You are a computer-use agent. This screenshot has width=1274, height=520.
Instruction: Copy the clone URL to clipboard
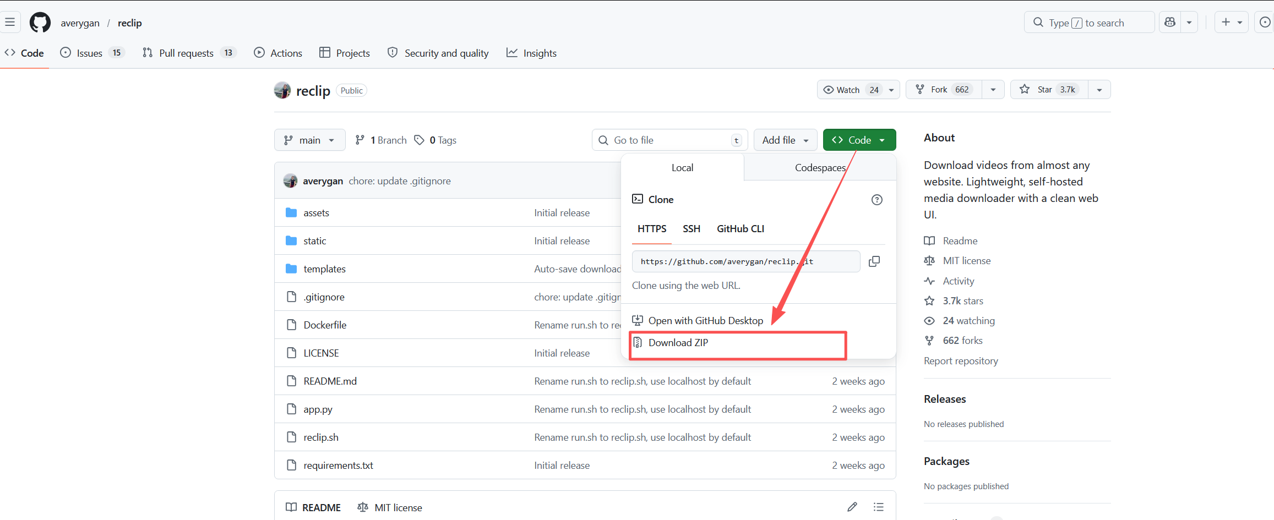pos(874,261)
